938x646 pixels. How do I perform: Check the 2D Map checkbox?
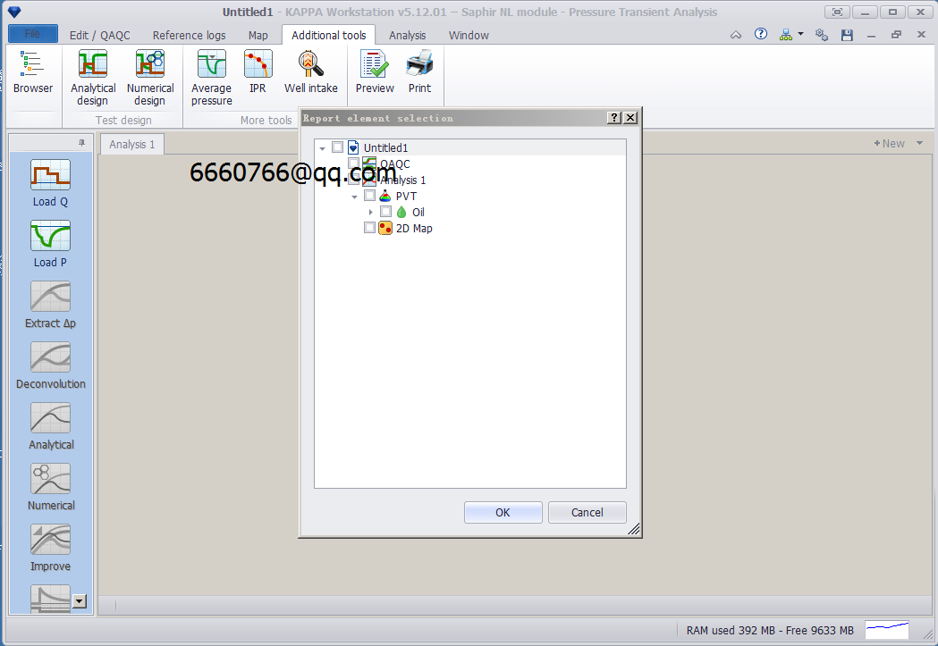coord(369,228)
